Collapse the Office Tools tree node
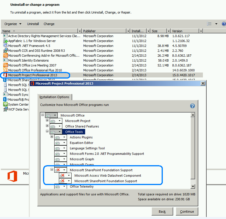The height and width of the screenshot is (219, 226). tap(47, 131)
